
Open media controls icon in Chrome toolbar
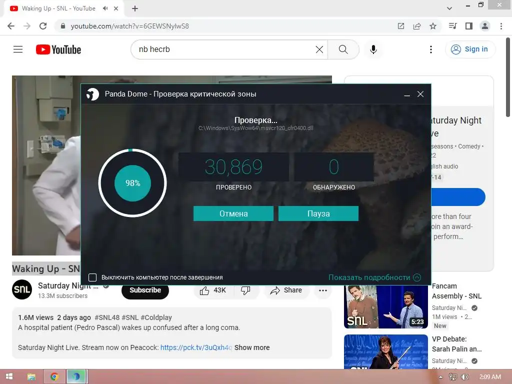453,26
